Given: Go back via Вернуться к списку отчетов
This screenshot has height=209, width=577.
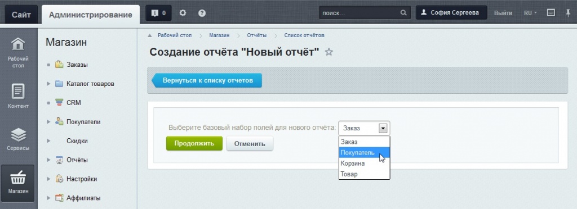Looking at the screenshot, I should coord(207,80).
